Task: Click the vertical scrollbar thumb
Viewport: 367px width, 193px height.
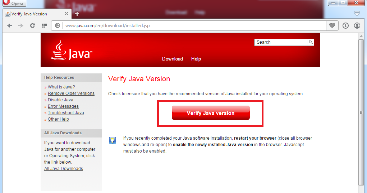Action: [x=361, y=112]
